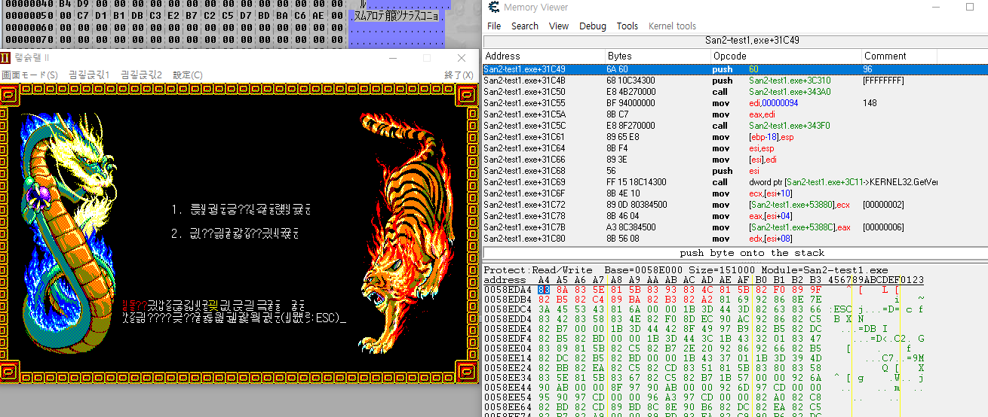
Task: Open the Kernel tools menu
Action: [x=673, y=26]
